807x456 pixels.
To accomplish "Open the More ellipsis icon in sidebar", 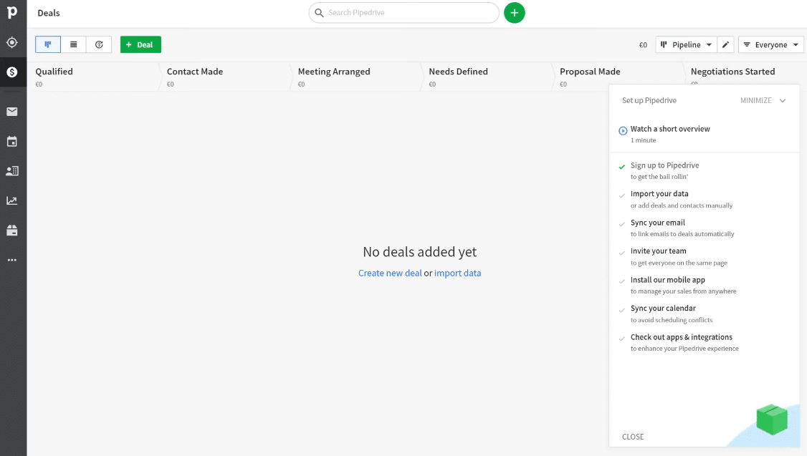I will [x=12, y=260].
